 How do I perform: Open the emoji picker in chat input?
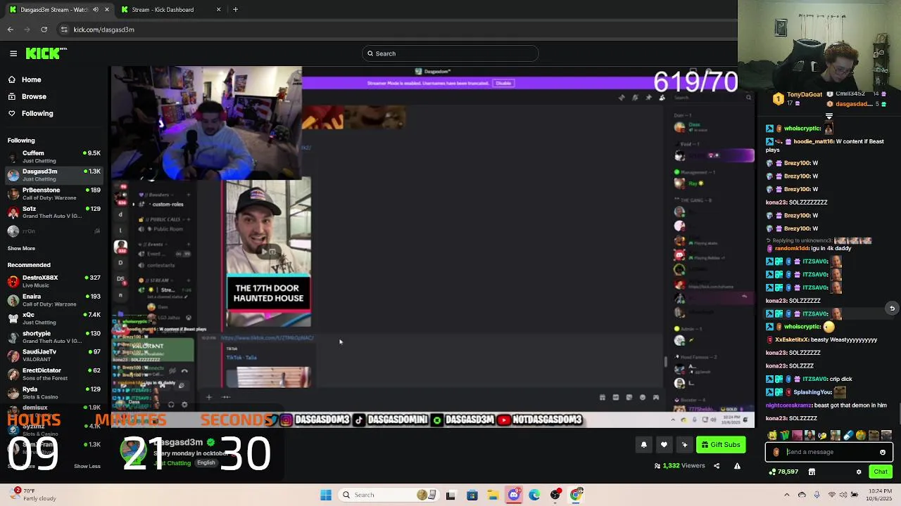click(882, 453)
